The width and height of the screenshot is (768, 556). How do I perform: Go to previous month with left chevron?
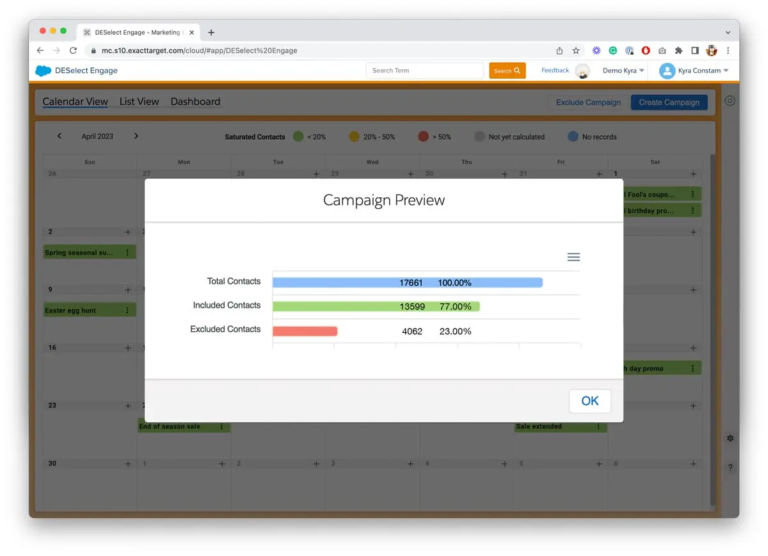coord(60,136)
